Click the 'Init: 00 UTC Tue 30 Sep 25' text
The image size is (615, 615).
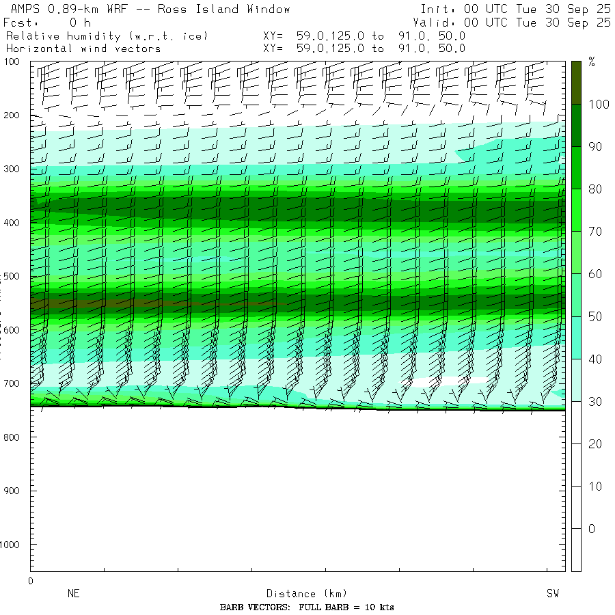point(515,9)
